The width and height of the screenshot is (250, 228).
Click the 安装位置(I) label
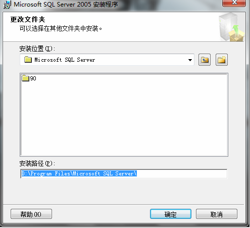[37, 49]
